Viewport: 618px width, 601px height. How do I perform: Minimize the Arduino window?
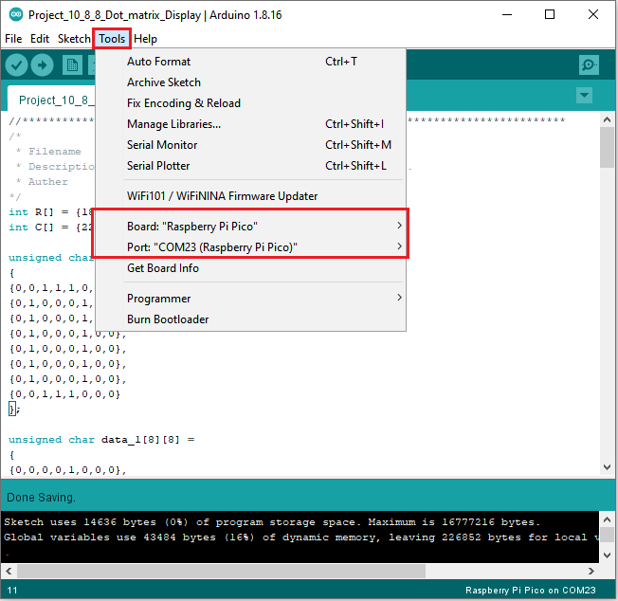[507, 14]
